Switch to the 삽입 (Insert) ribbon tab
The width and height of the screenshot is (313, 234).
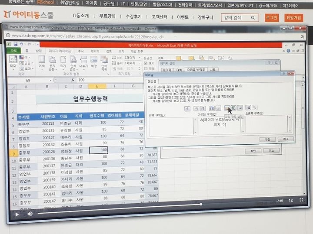39,51
